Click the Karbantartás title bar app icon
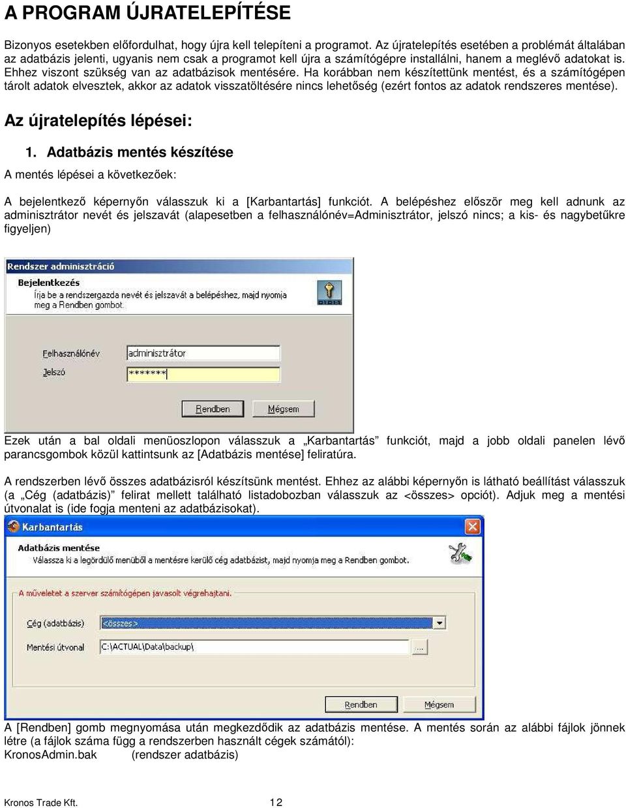 [x=13, y=526]
